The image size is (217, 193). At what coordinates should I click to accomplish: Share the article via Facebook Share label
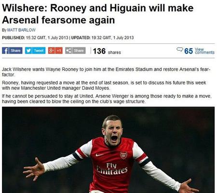point(15,51)
